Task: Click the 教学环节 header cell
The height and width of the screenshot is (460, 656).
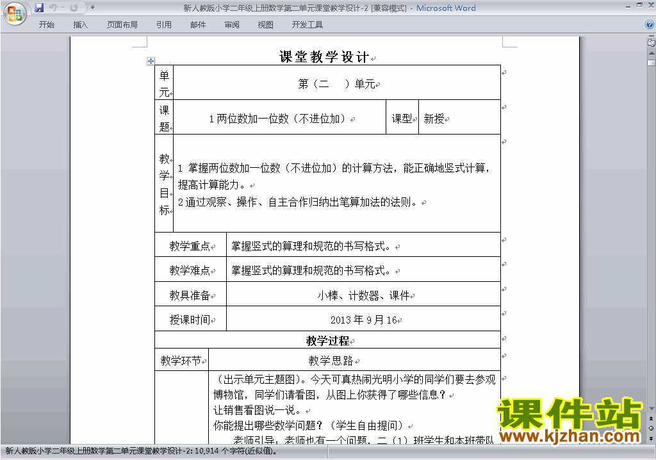Action: tap(181, 361)
